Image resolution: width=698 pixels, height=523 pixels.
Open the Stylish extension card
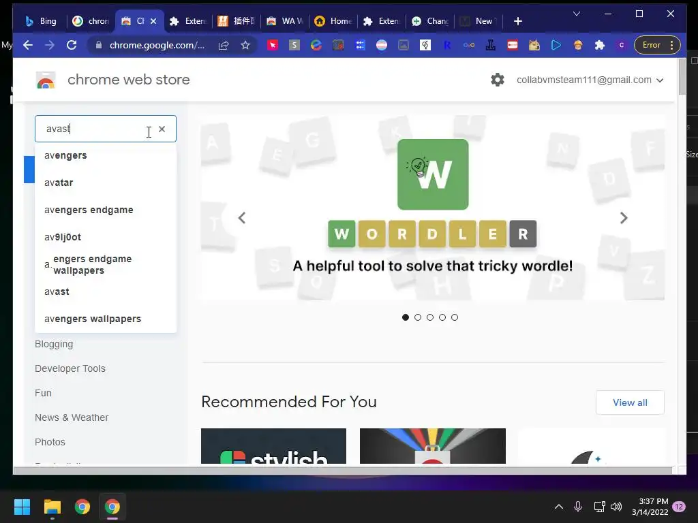[x=273, y=446]
